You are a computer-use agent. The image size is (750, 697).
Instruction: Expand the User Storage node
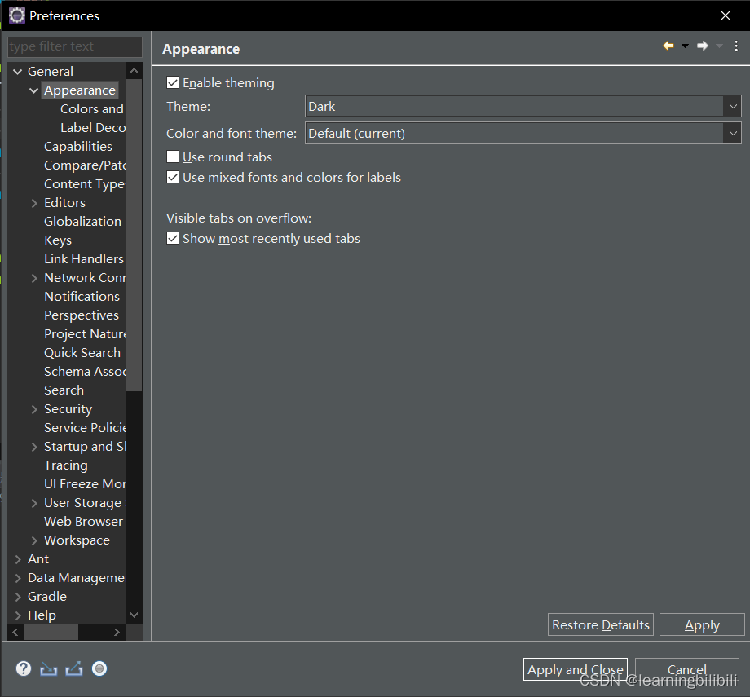34,503
